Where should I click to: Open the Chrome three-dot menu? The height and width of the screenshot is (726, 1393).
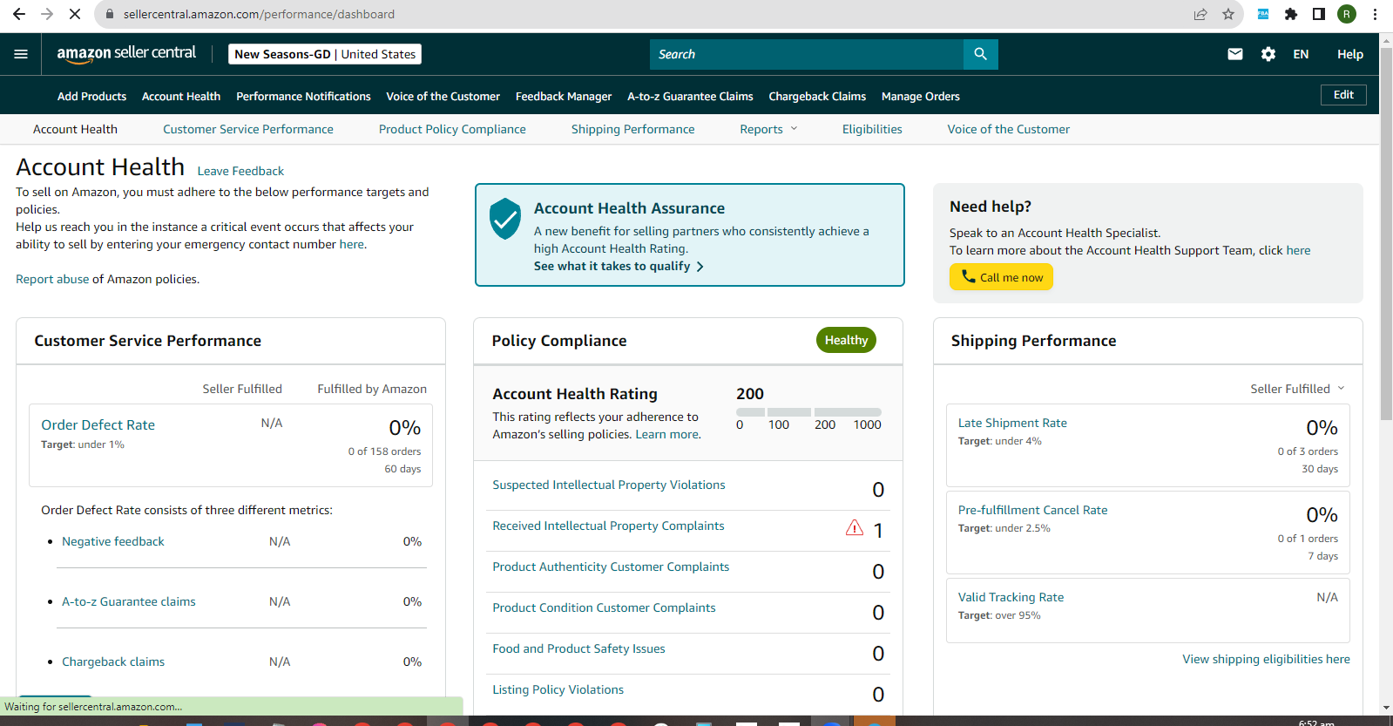pyautogui.click(x=1375, y=14)
